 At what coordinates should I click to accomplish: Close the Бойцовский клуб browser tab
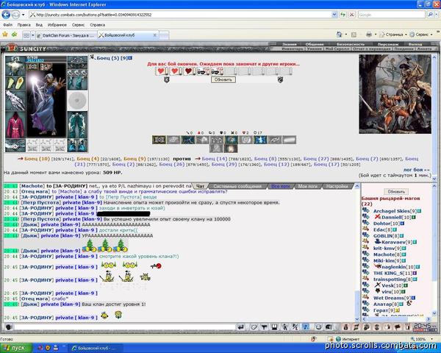point(154,35)
